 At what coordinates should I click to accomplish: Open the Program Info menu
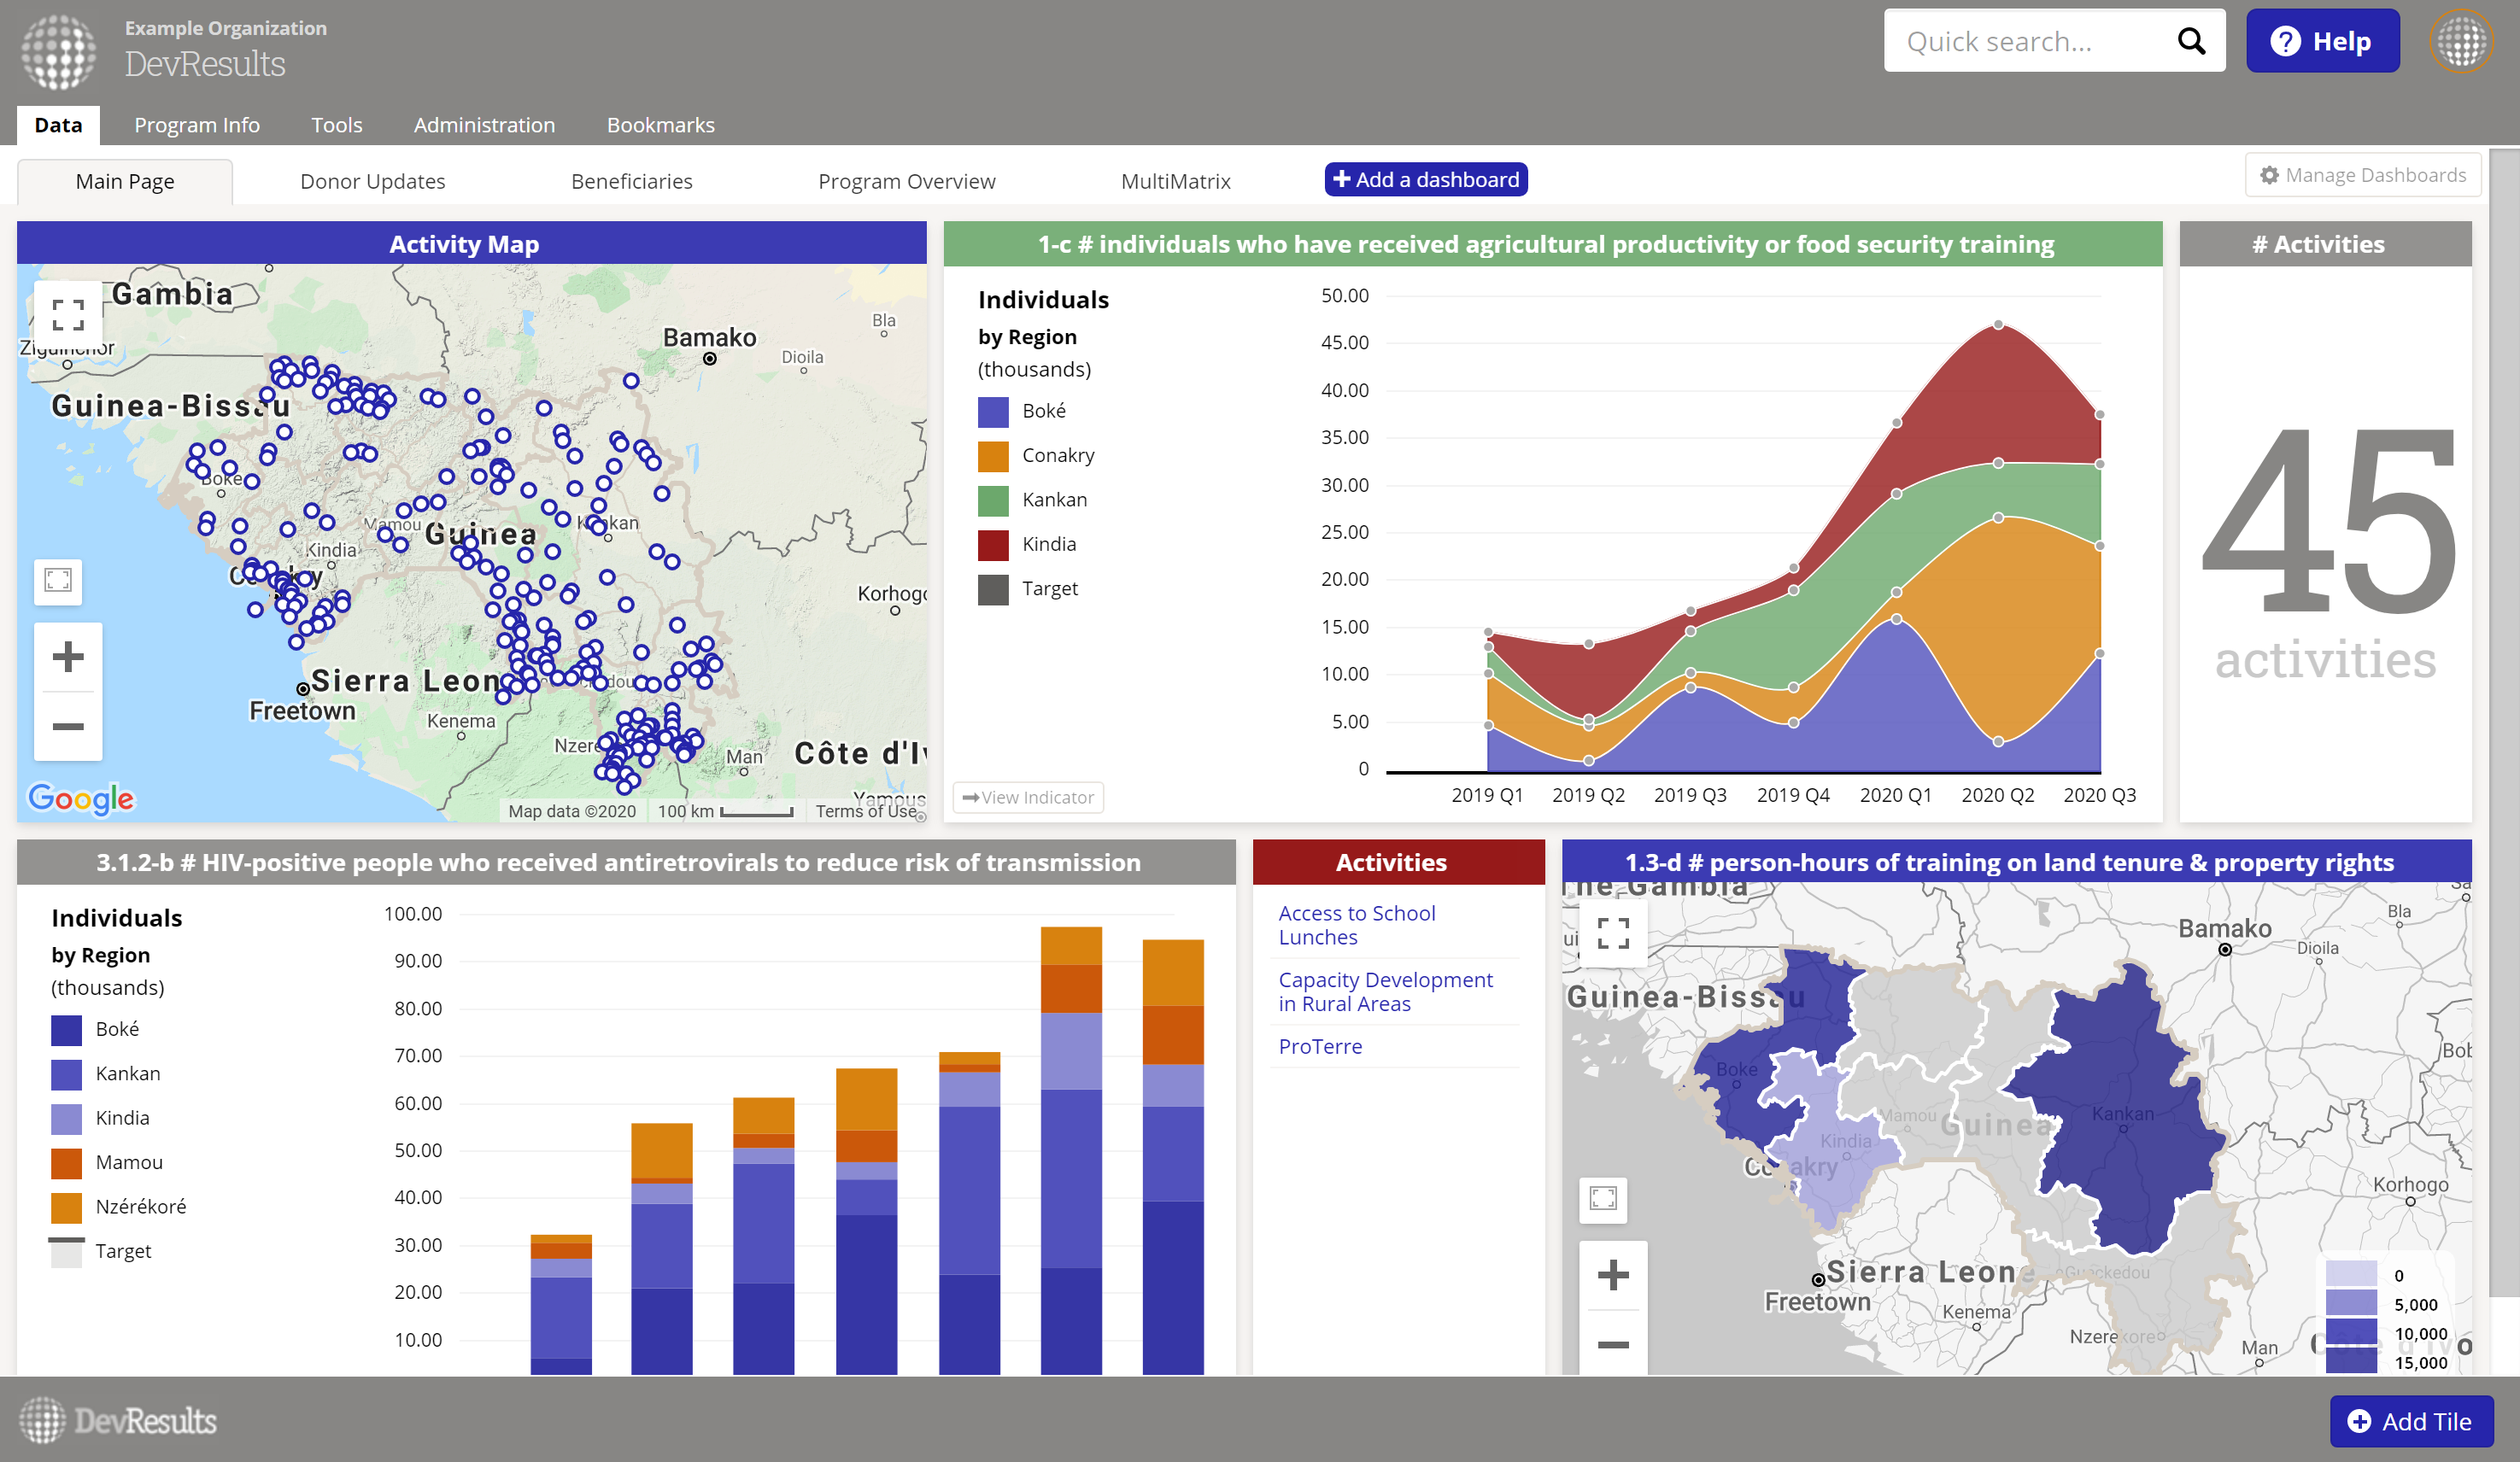(x=197, y=125)
